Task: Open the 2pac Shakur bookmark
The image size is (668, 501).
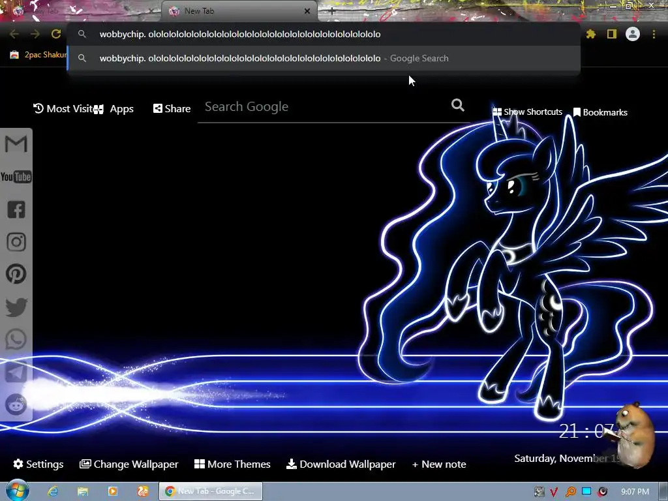Action: coord(38,55)
